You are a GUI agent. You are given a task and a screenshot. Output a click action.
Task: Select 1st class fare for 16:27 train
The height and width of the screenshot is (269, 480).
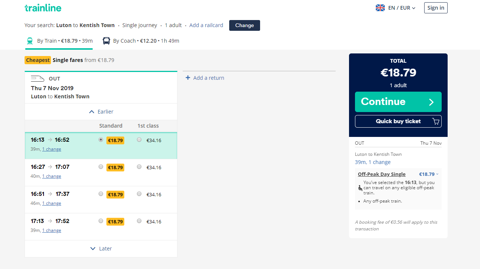click(x=139, y=167)
